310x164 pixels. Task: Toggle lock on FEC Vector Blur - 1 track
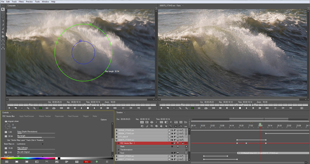pyautogui.click(x=183, y=143)
